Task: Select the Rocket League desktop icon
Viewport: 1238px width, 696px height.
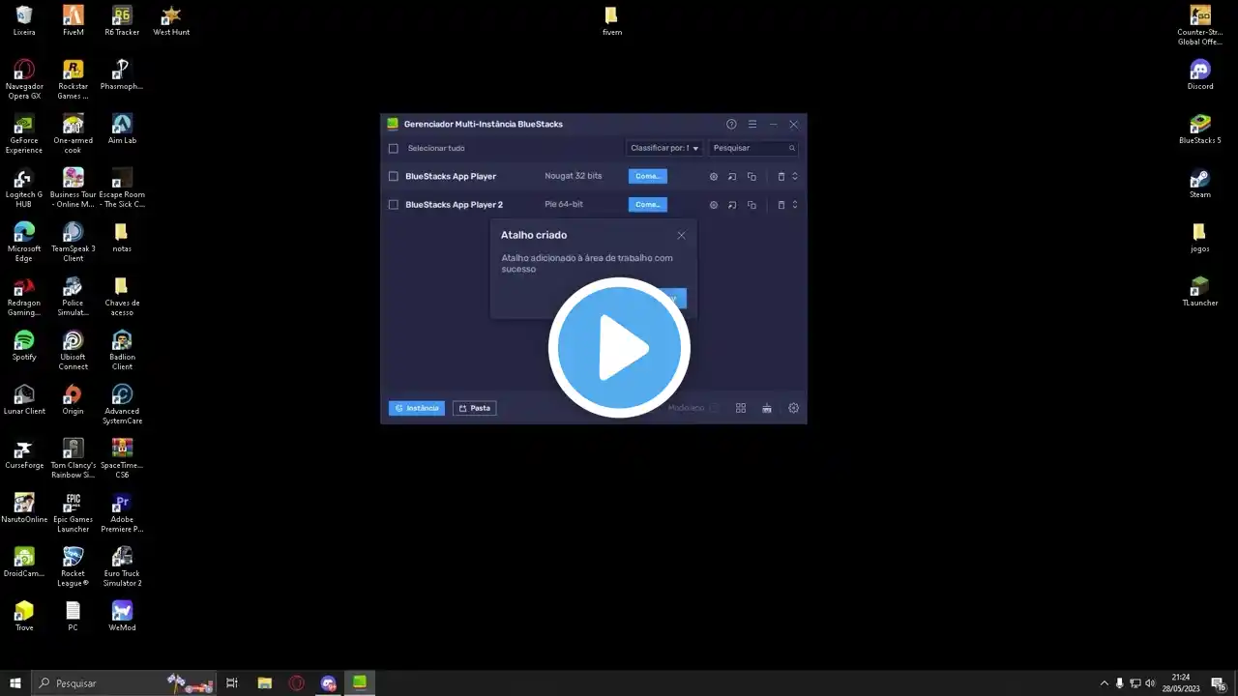Action: click(74, 566)
